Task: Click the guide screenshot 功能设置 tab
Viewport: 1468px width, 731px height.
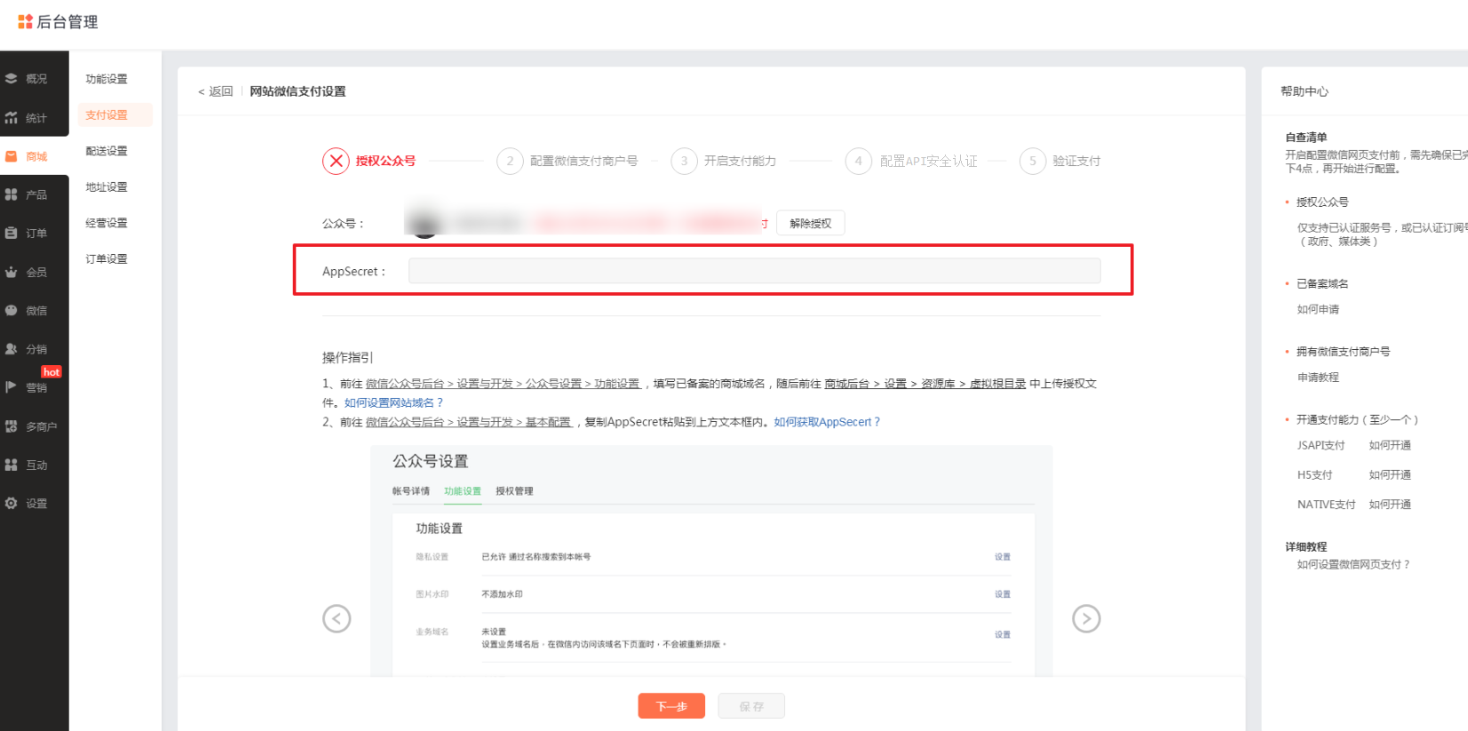Action: pos(463,491)
